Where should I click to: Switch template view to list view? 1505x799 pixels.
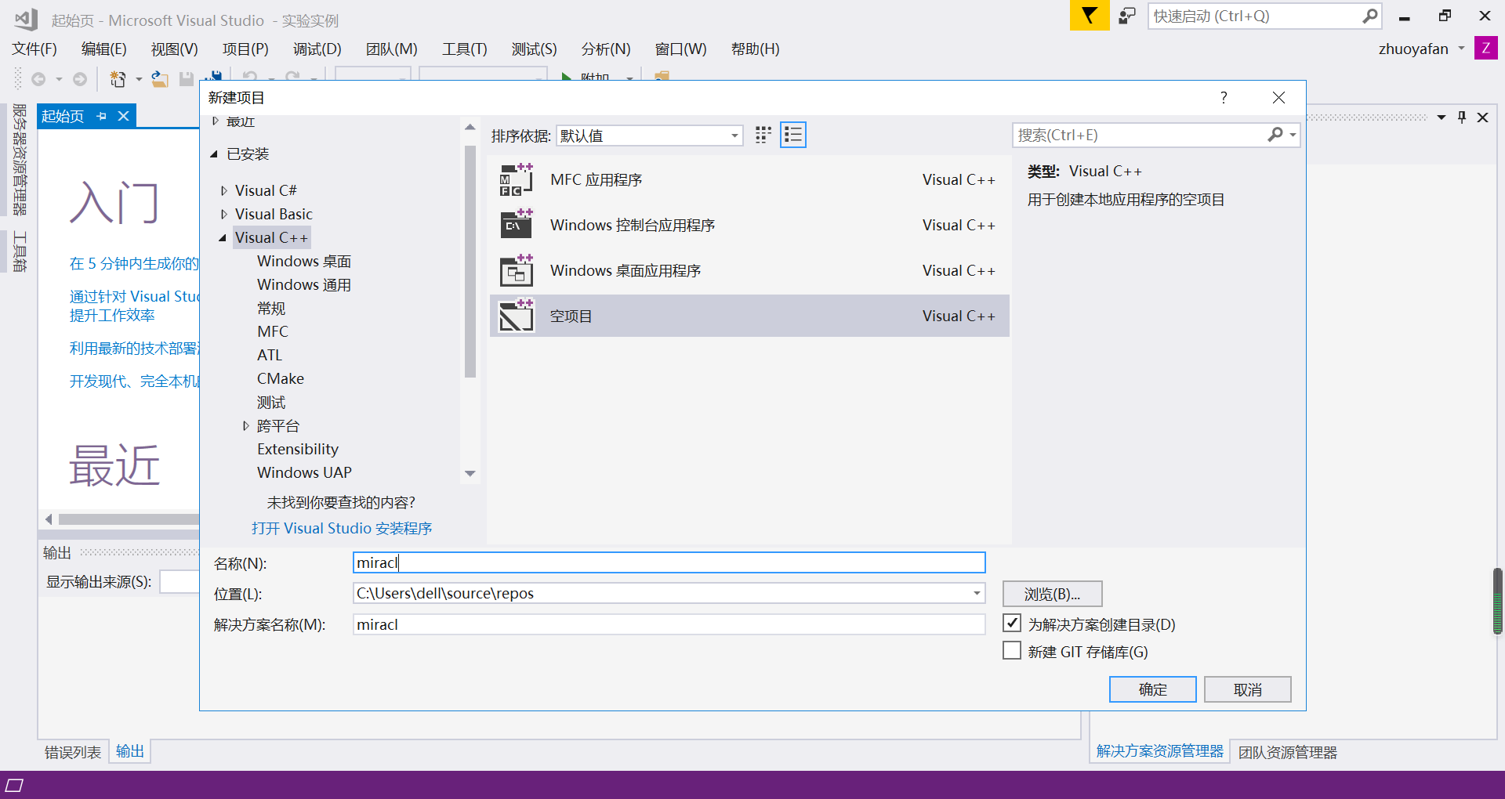(792, 134)
